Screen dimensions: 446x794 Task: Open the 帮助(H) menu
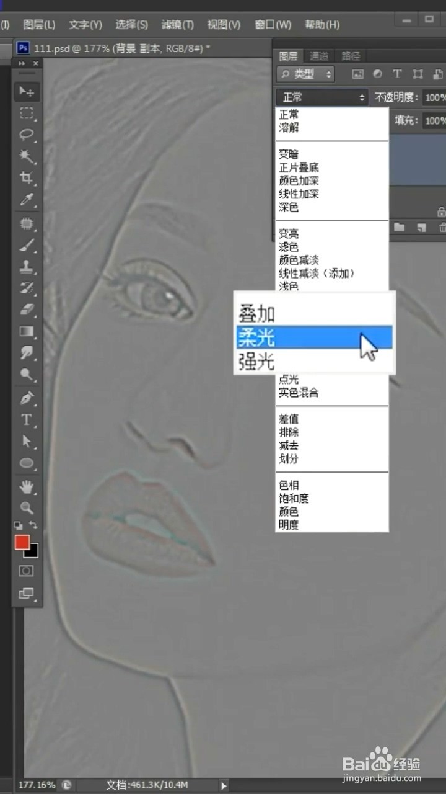click(x=322, y=25)
